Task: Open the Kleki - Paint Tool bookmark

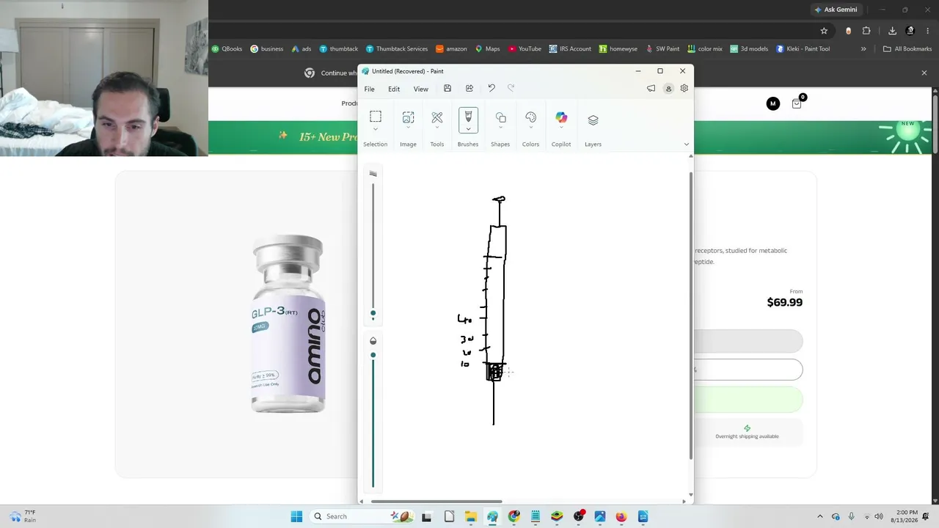Action: pyautogui.click(x=803, y=49)
